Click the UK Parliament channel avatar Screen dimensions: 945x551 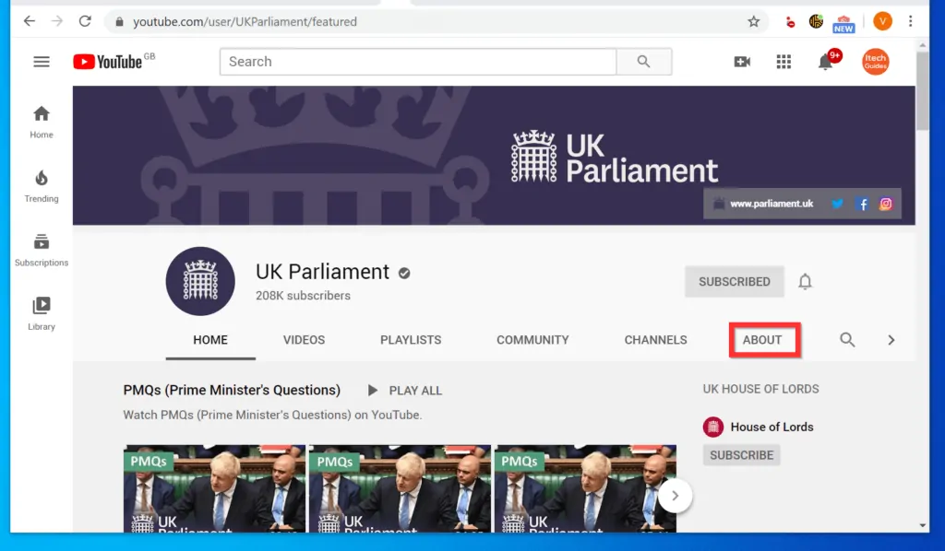tap(200, 281)
